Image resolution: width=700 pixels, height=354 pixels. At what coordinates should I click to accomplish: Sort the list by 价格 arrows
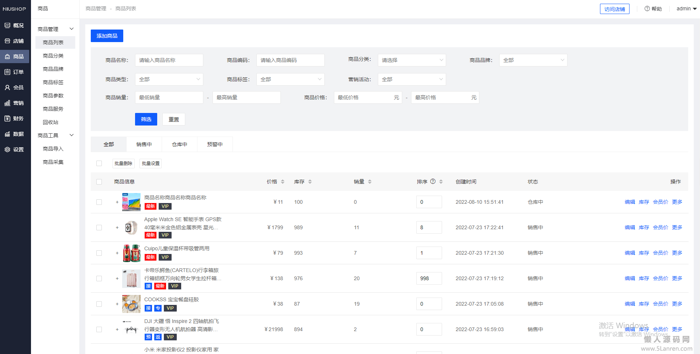(283, 182)
